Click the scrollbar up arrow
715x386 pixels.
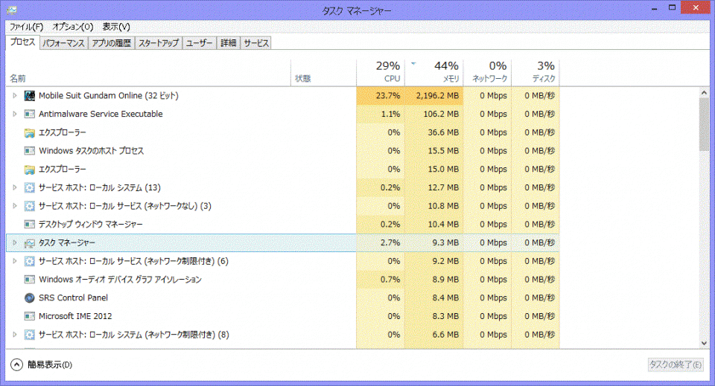[704, 92]
